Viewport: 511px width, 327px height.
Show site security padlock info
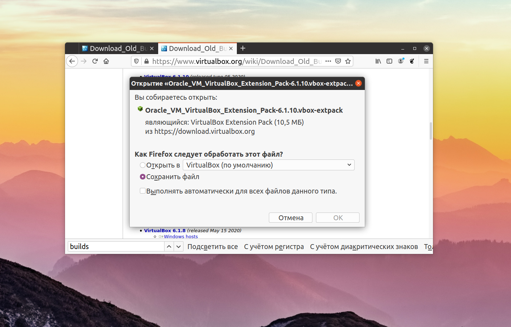147,61
